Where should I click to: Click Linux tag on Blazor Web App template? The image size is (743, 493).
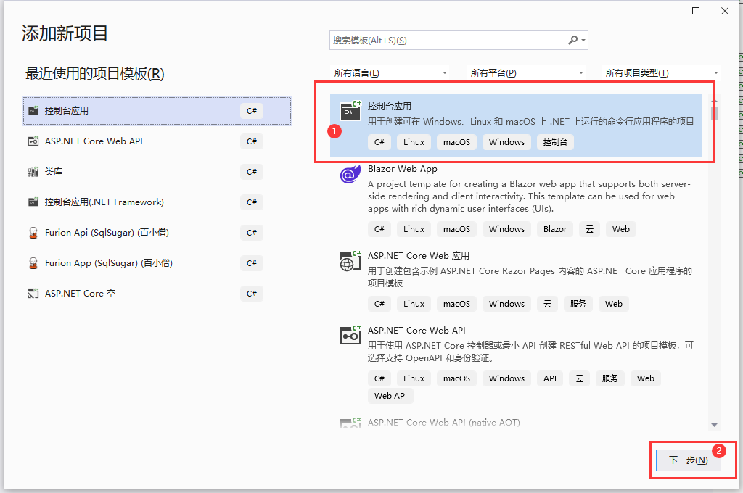(x=414, y=229)
